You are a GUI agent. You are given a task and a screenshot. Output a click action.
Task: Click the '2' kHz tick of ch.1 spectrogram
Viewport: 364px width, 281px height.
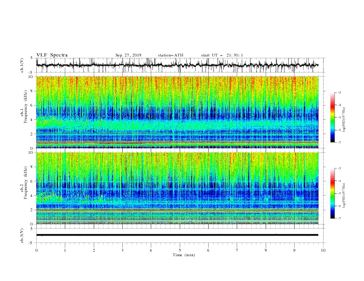click(32, 134)
